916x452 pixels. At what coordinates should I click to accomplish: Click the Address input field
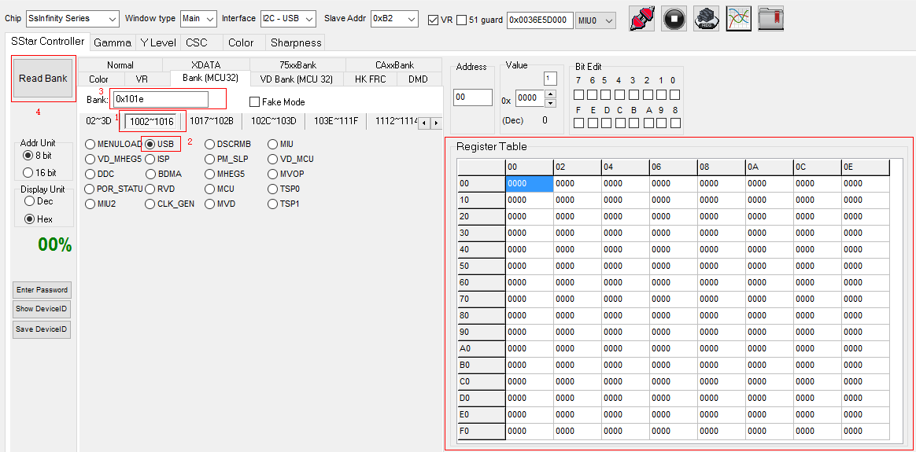473,97
